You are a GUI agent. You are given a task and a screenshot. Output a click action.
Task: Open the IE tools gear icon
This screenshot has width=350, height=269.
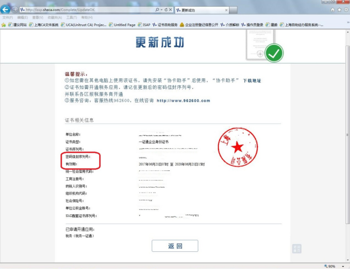[345, 10]
